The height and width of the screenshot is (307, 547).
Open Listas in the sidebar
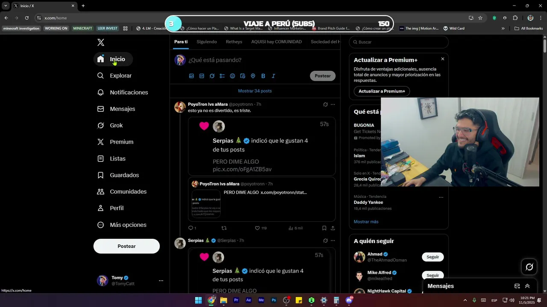[111, 159]
